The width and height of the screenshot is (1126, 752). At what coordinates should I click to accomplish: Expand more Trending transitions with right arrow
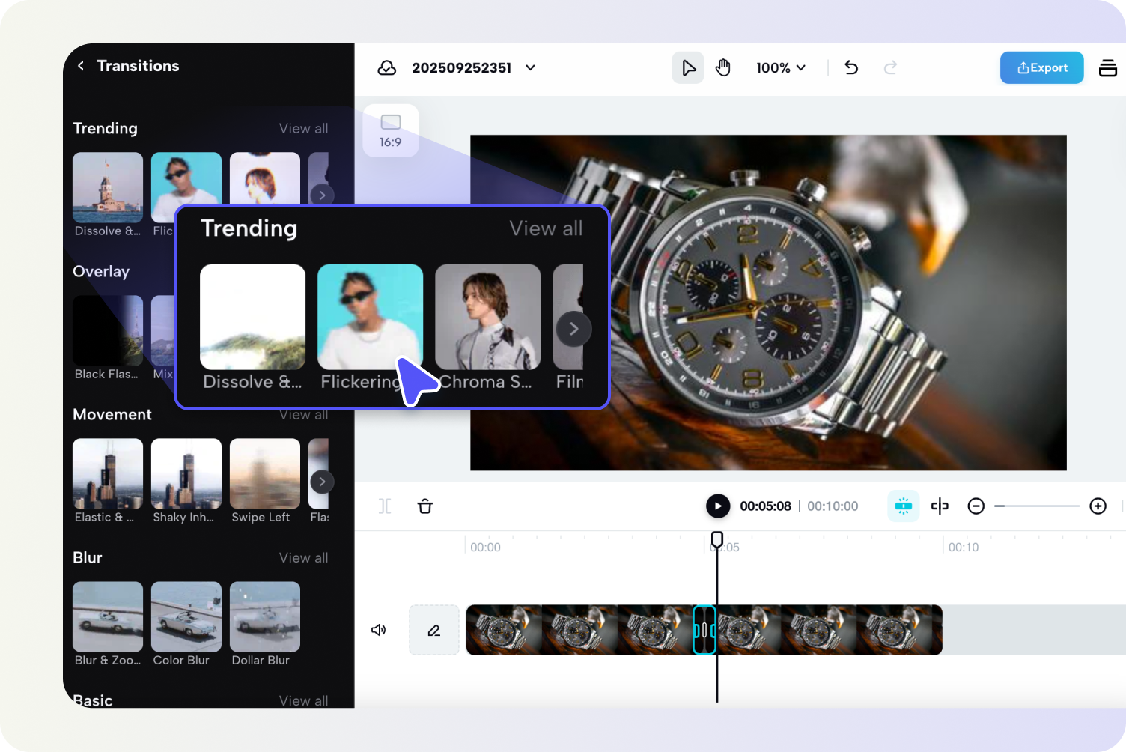[573, 329]
